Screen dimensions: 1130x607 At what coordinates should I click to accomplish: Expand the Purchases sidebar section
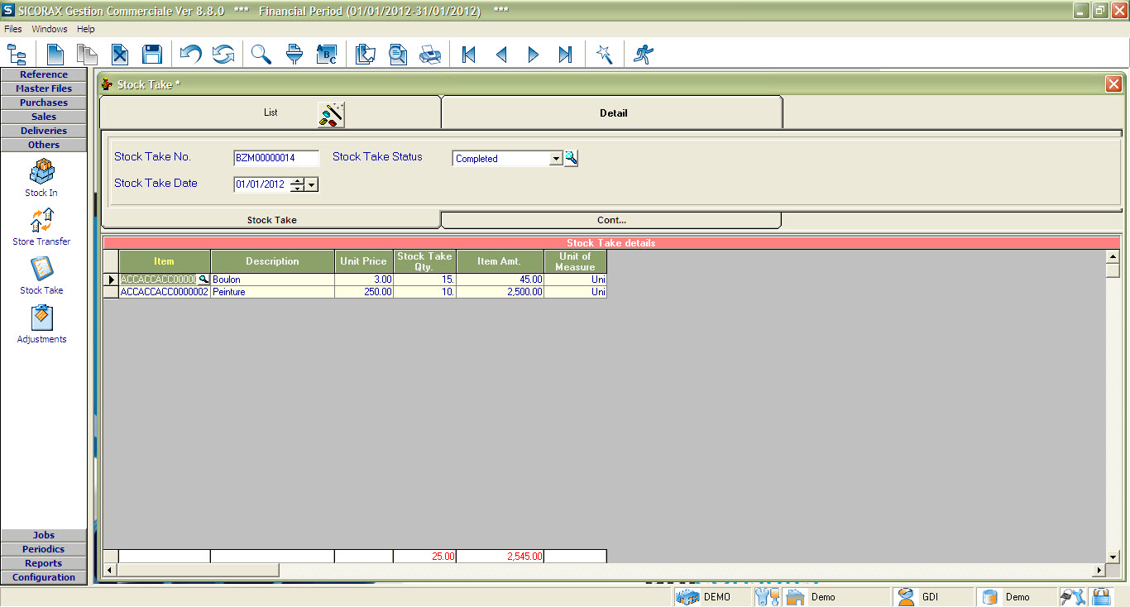click(x=44, y=103)
